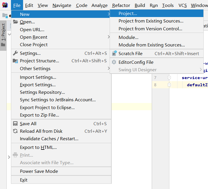Click the Scratch File document icon

coord(114,53)
